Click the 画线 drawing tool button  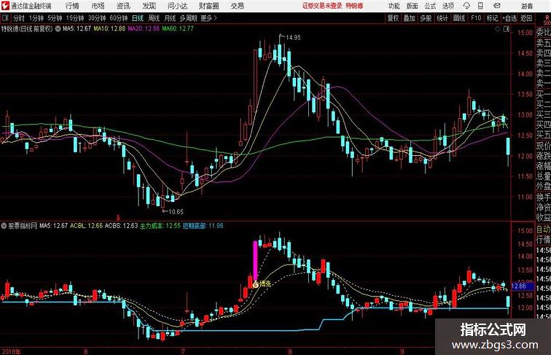coord(459,18)
